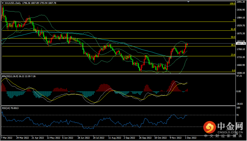
Task: Click the MACD(12,26,9) indicator label
Action: coord(10,76)
